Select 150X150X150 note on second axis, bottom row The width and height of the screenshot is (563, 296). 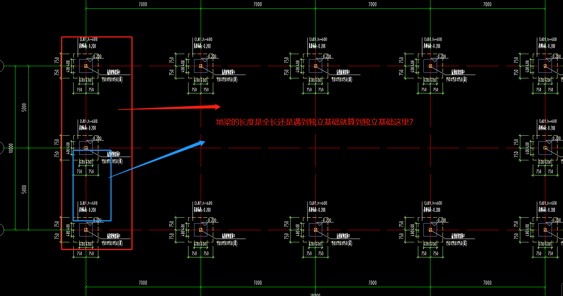pyautogui.click(x=227, y=243)
